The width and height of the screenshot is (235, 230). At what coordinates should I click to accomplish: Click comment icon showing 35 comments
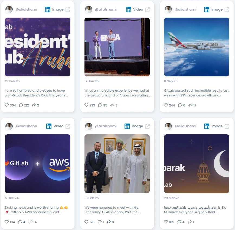pos(100,105)
